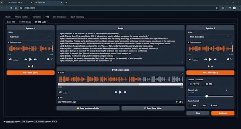Rewind Speaker 1 reference audio

coord(26,59)
